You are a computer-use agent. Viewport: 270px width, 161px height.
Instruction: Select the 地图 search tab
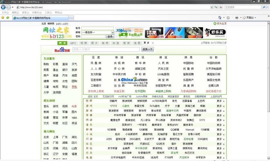tap(137, 43)
